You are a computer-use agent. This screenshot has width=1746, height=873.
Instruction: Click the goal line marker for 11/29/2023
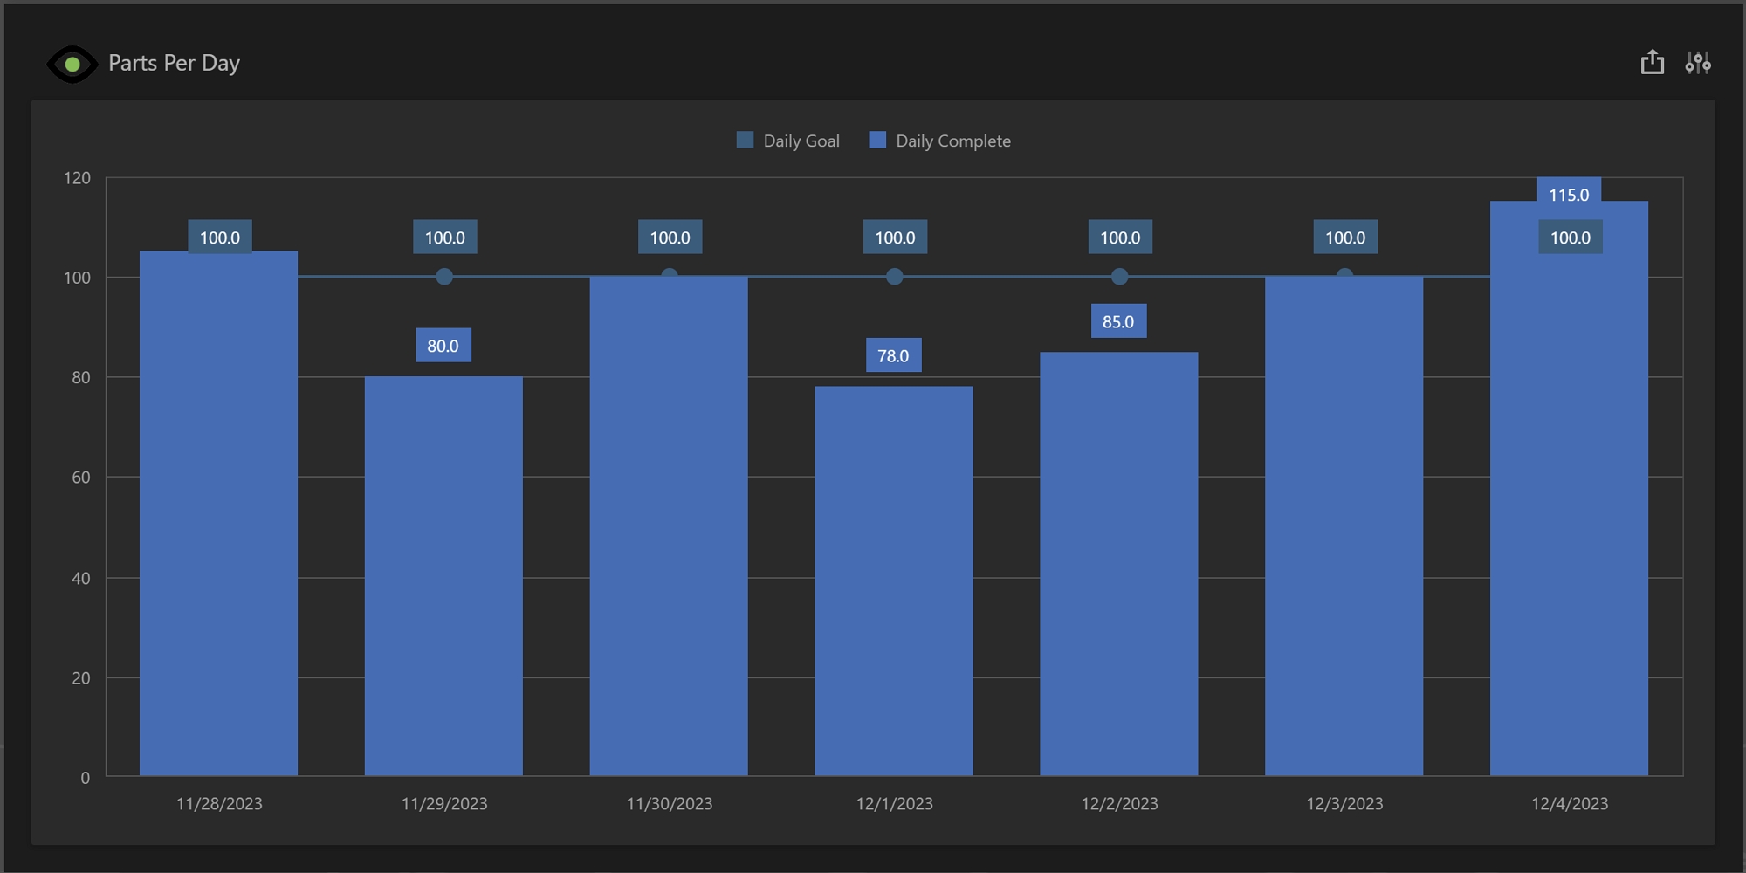[444, 277]
